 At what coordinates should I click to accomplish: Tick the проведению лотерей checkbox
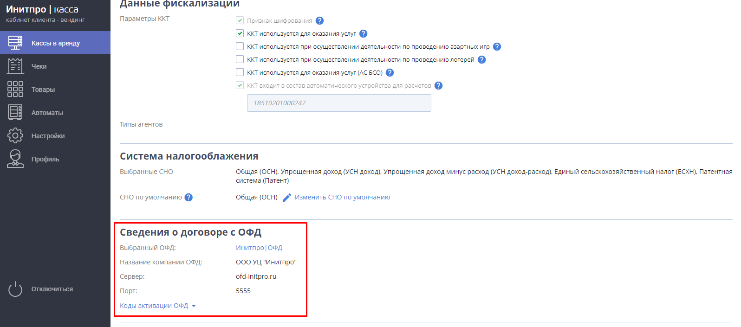pos(240,59)
